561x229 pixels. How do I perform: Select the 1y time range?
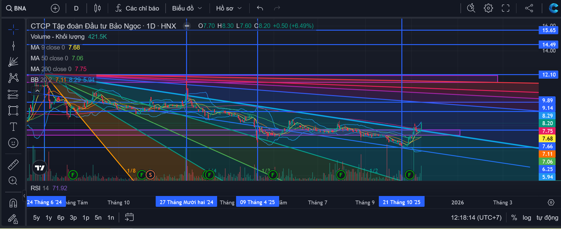pos(49,218)
